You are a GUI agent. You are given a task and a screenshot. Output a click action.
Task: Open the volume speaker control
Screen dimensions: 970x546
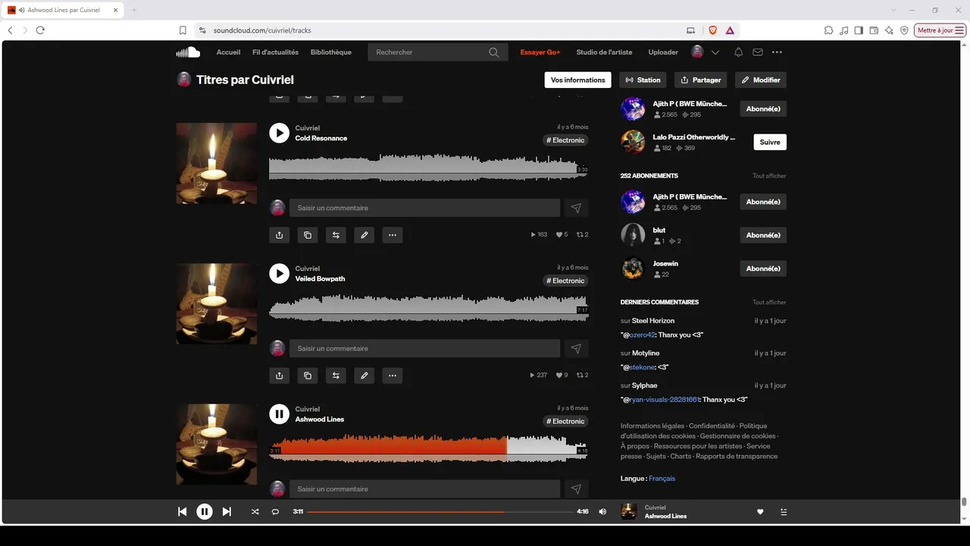(x=602, y=512)
